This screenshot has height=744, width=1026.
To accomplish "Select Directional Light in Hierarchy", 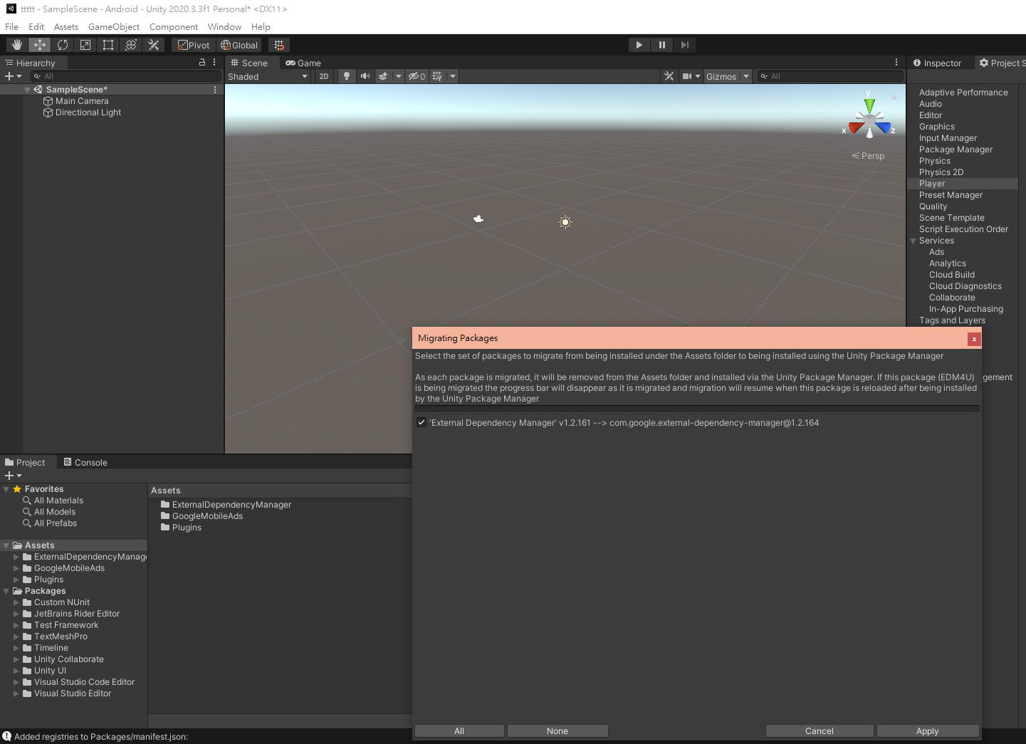I will pyautogui.click(x=88, y=112).
